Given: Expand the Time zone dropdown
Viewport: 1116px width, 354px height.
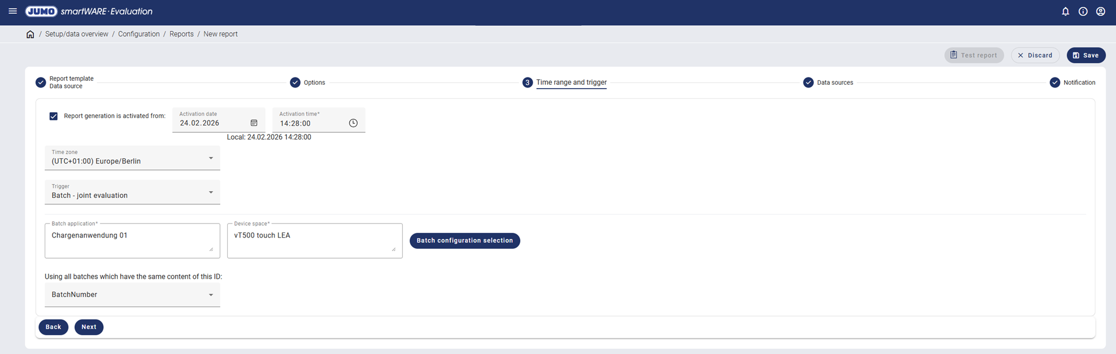Looking at the screenshot, I should click(x=132, y=158).
